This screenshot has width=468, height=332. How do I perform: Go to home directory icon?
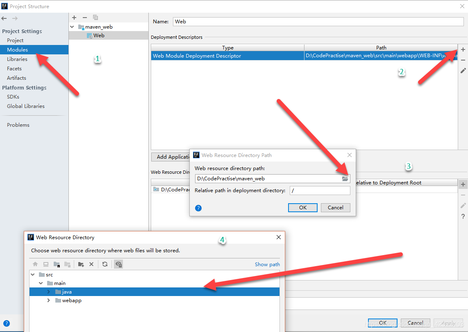35,264
